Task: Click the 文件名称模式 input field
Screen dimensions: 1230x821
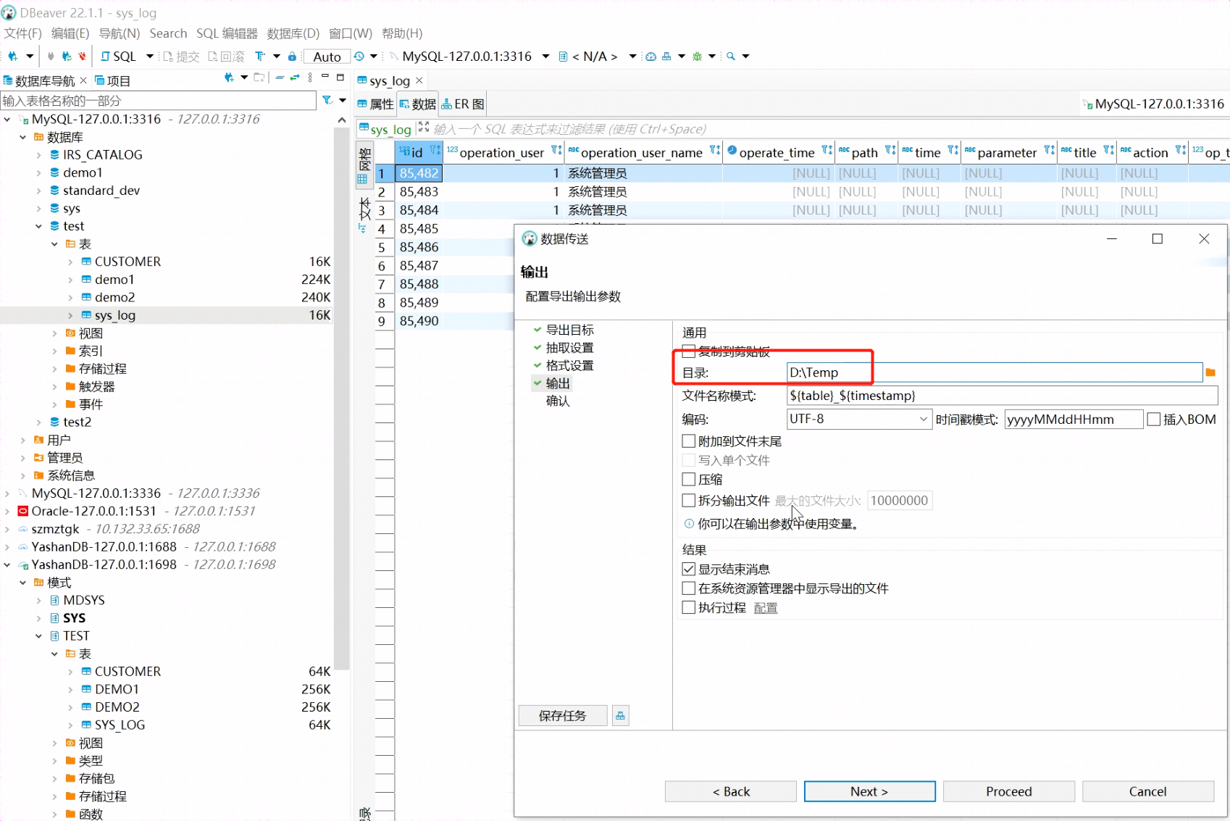Action: tap(1002, 396)
